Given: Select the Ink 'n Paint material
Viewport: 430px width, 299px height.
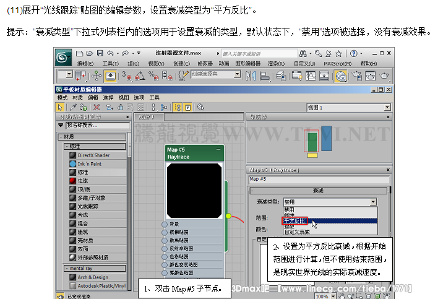Looking at the screenshot, I should (x=98, y=164).
